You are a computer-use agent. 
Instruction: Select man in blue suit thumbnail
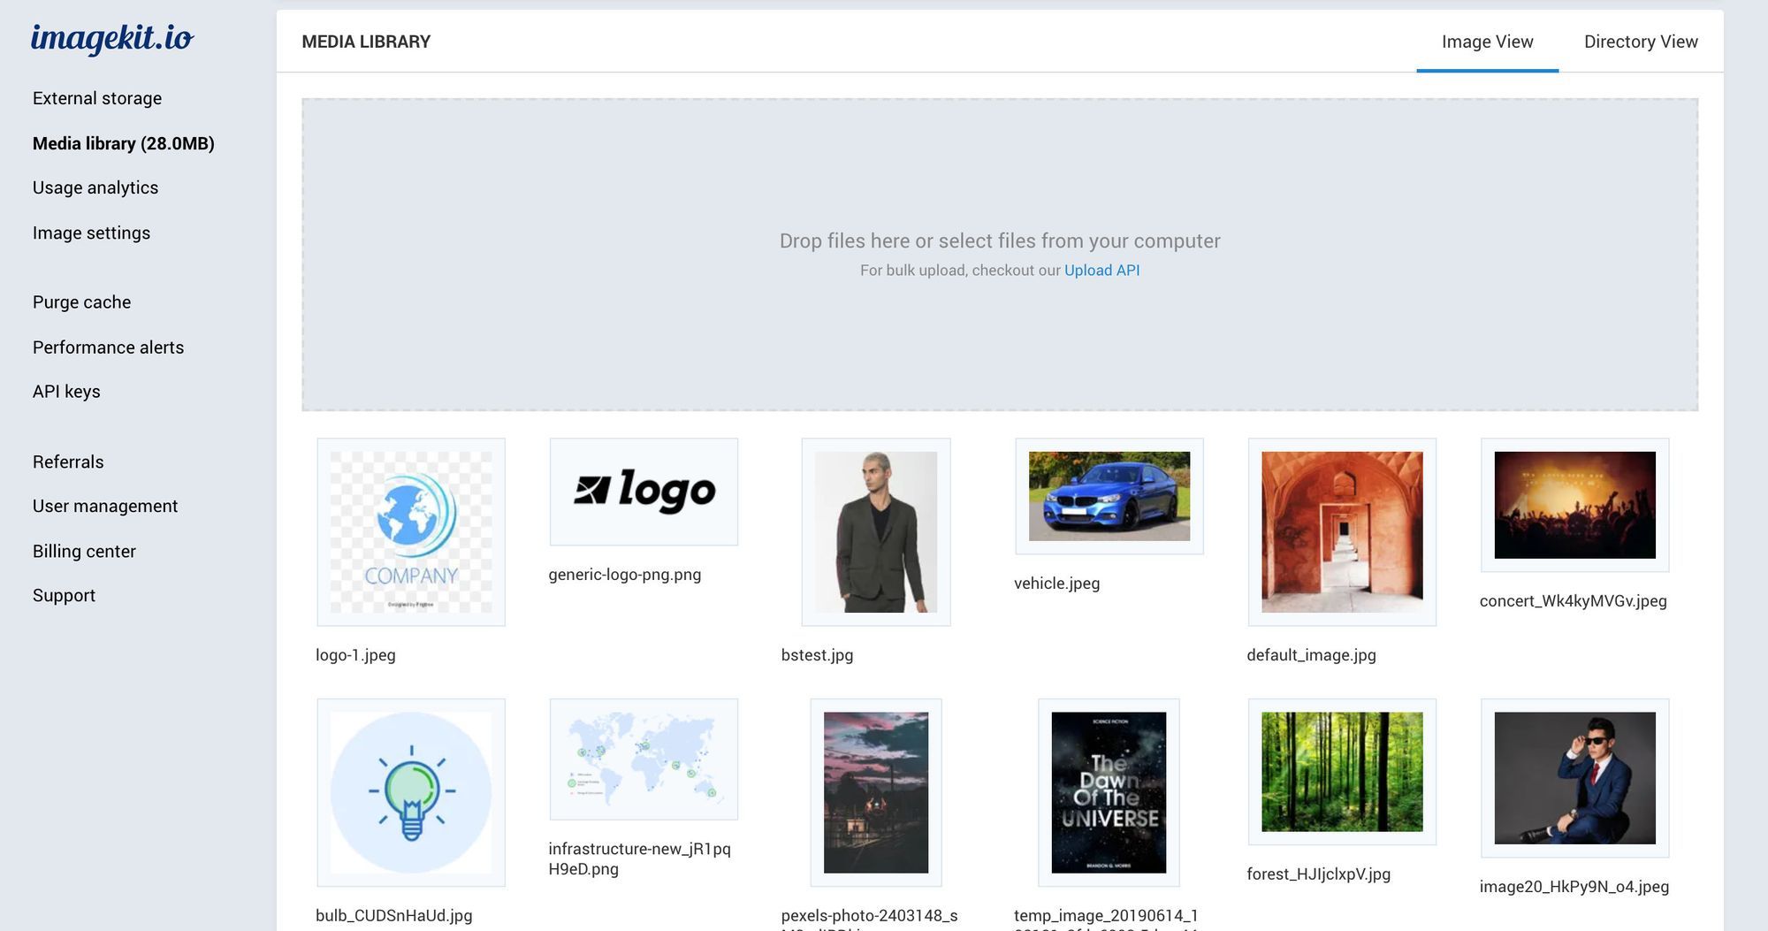[1575, 778]
